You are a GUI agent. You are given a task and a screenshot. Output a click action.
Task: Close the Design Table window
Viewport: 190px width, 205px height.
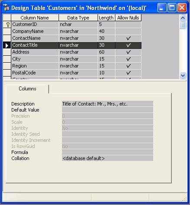(182, 8)
